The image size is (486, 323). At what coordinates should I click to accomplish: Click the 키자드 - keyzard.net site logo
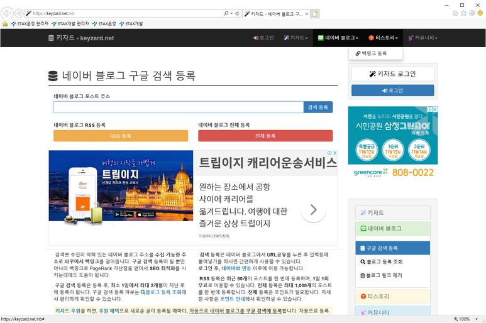tap(81, 38)
